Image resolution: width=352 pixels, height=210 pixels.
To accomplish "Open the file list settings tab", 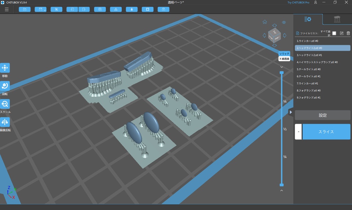I will coord(308,19).
